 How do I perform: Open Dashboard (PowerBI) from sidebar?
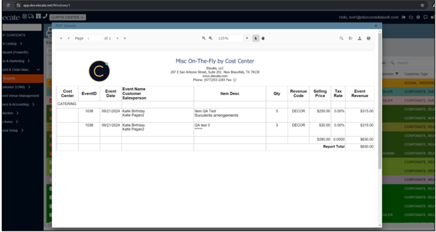coord(15,53)
